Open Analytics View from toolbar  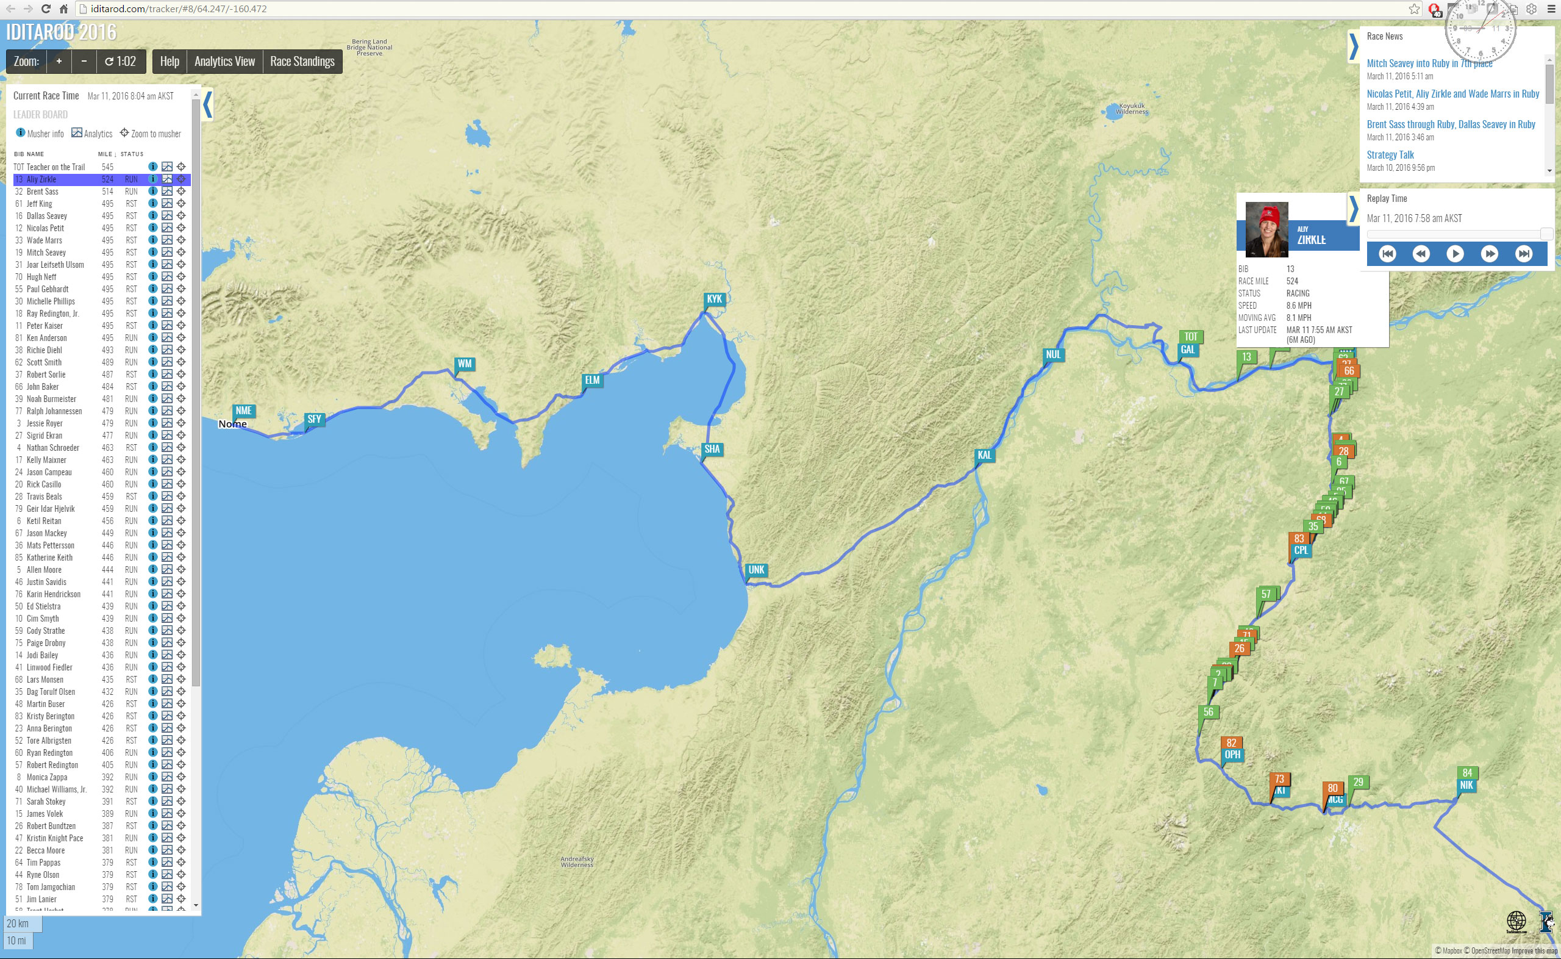click(x=224, y=62)
